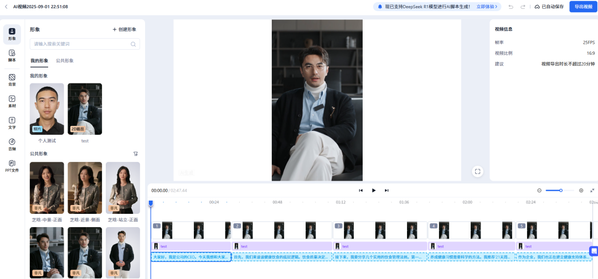598x279 pixels.
Task: Open the 音频 audio sidebar panel
Action: pyautogui.click(x=12, y=145)
